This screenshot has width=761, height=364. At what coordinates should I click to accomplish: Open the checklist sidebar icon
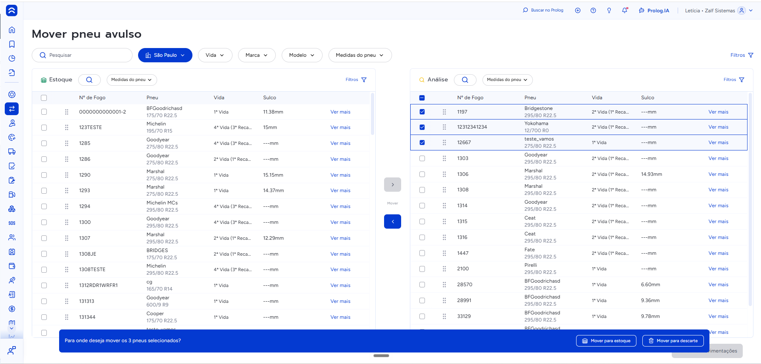tap(12, 166)
